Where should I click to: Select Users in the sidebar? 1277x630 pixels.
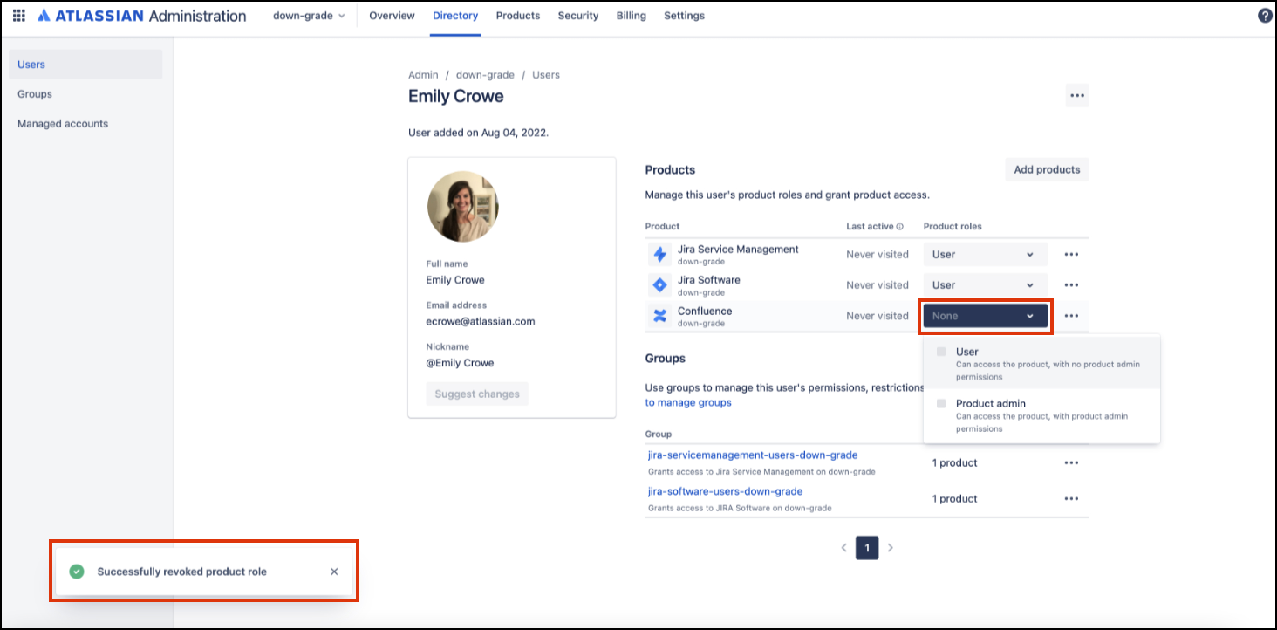[85, 65]
